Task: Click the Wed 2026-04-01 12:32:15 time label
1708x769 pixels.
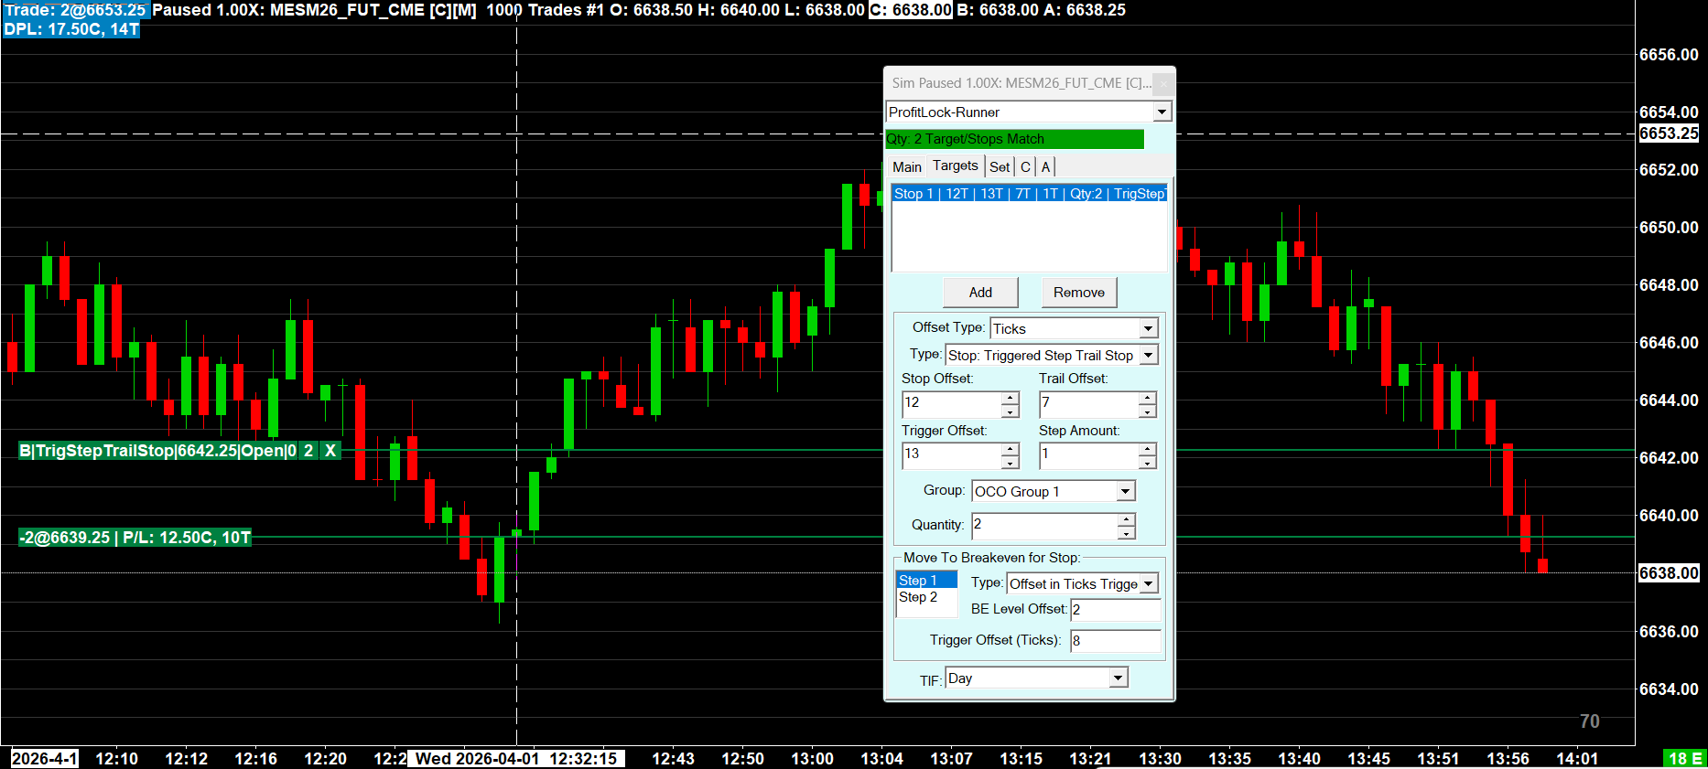Action: click(517, 759)
